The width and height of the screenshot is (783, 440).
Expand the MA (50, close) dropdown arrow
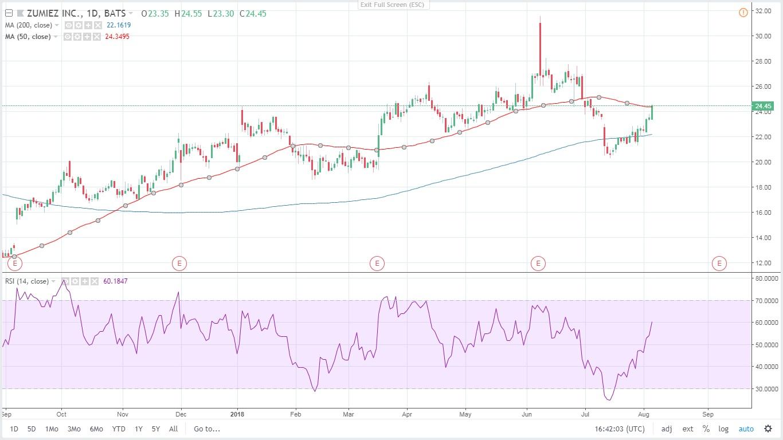pos(56,37)
